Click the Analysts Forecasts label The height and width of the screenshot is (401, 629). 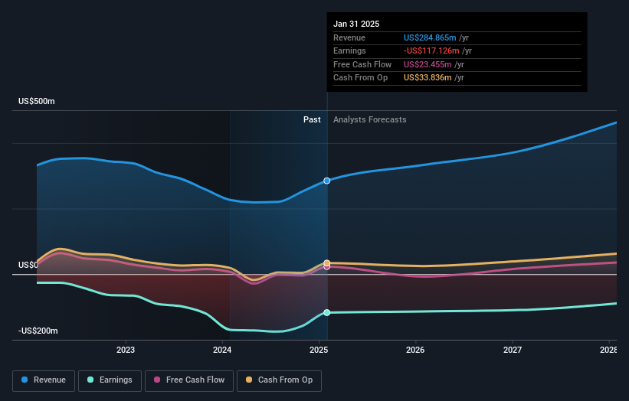[370, 119]
